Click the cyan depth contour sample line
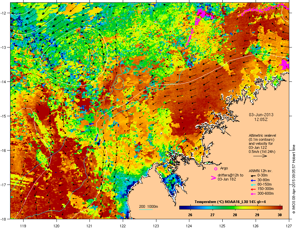This screenshot has width=296, height=229. (146, 209)
